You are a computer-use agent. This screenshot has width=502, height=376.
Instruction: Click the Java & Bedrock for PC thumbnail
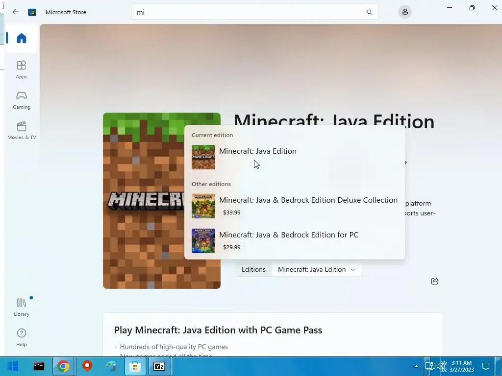click(203, 241)
